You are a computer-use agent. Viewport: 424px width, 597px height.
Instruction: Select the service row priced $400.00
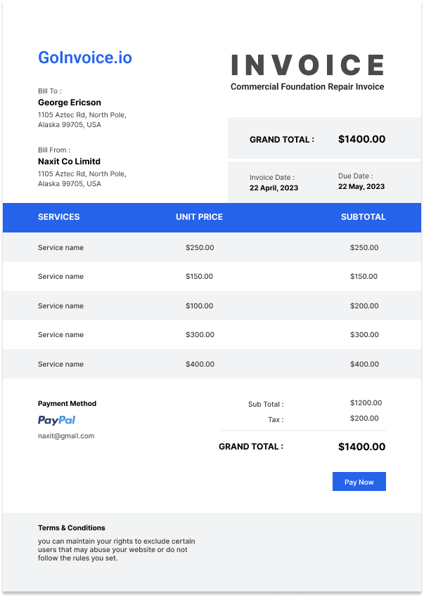(x=212, y=364)
